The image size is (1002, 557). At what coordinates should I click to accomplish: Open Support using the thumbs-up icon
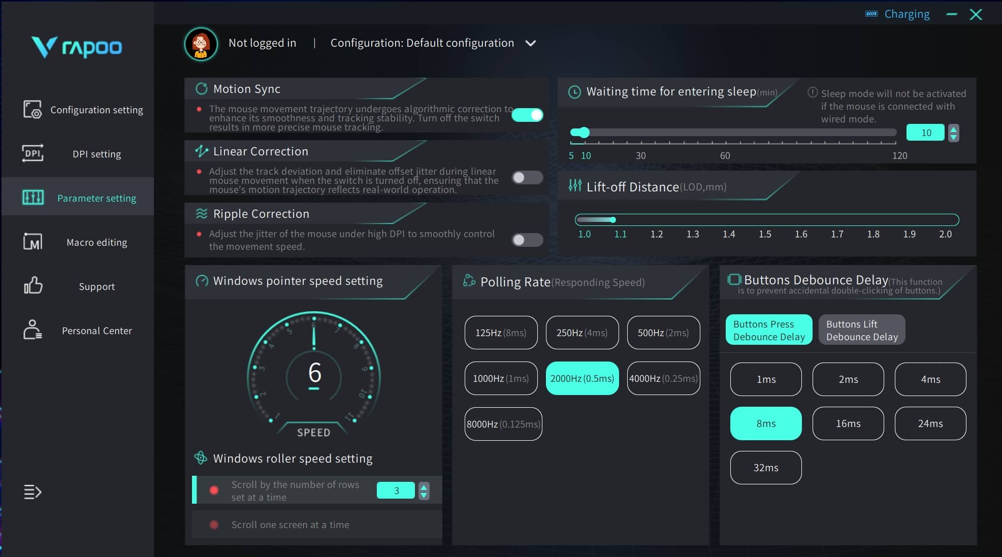click(x=33, y=286)
